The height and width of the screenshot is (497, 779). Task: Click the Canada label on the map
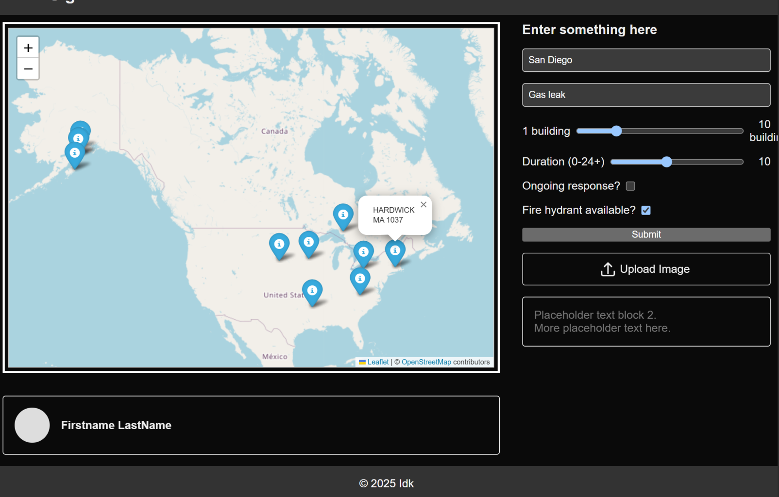tap(274, 131)
